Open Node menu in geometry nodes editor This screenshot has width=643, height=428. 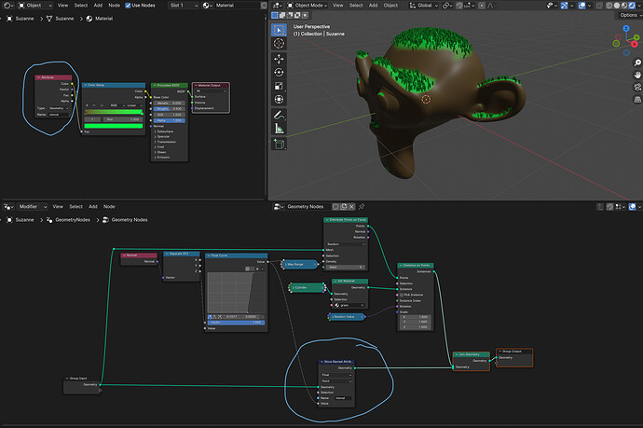[x=109, y=206]
